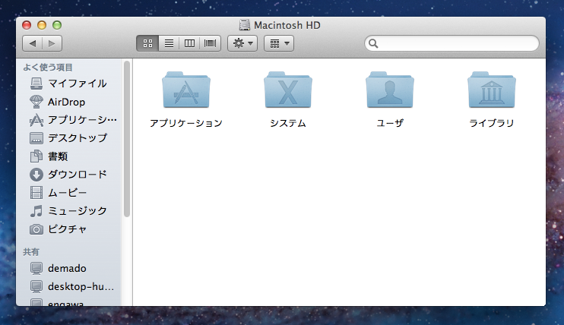Click the desktop-hu… computer icon
564x325 pixels.
[36, 286]
